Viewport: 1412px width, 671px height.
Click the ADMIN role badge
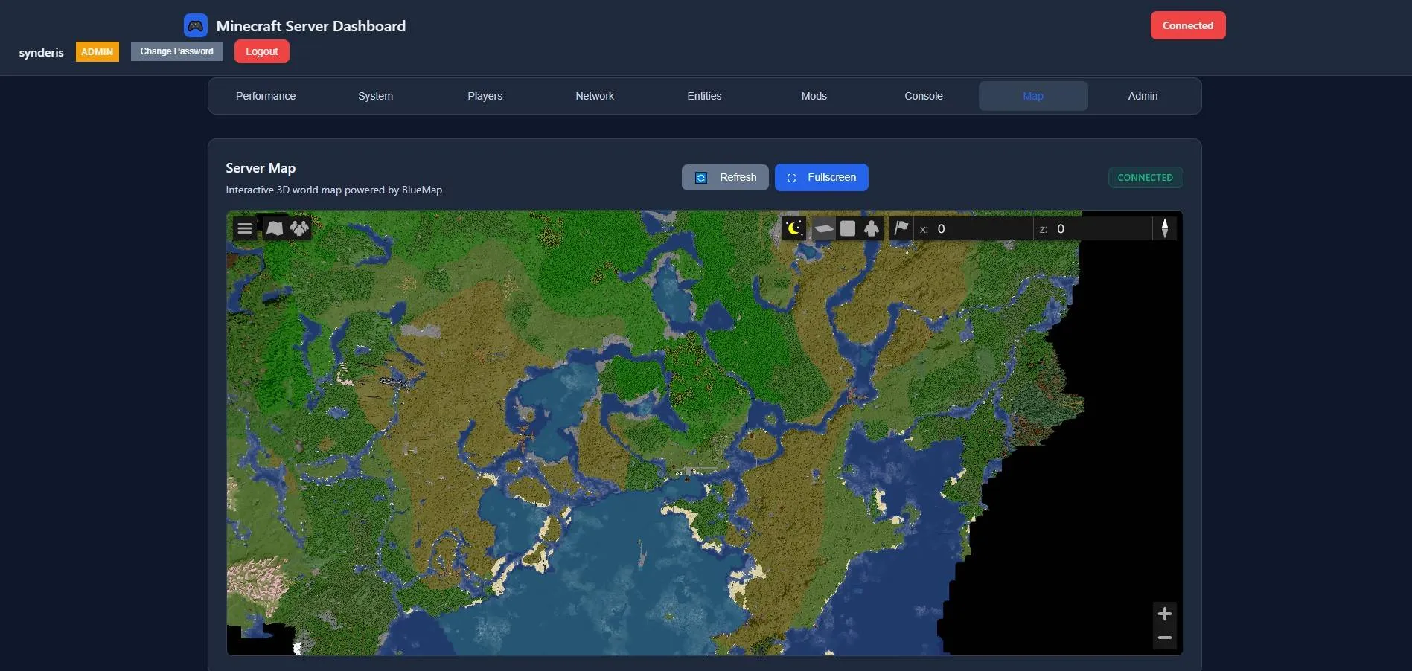pyautogui.click(x=98, y=51)
